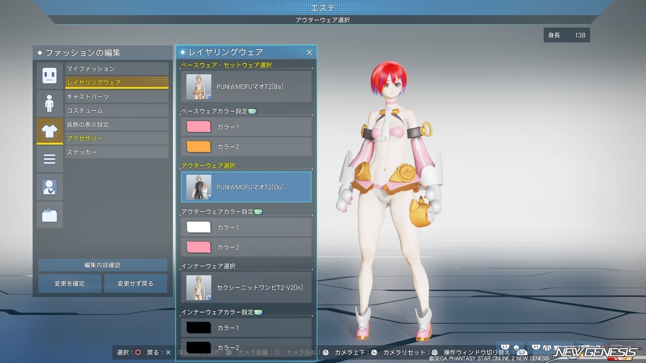Select マイファッション menu item
Screen dimensions: 646x363
[x=117, y=69]
